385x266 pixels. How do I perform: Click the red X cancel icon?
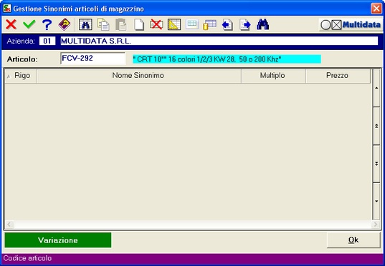(x=11, y=24)
